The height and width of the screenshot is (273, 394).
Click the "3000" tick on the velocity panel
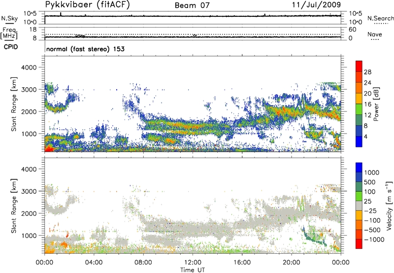pyautogui.click(x=29, y=191)
